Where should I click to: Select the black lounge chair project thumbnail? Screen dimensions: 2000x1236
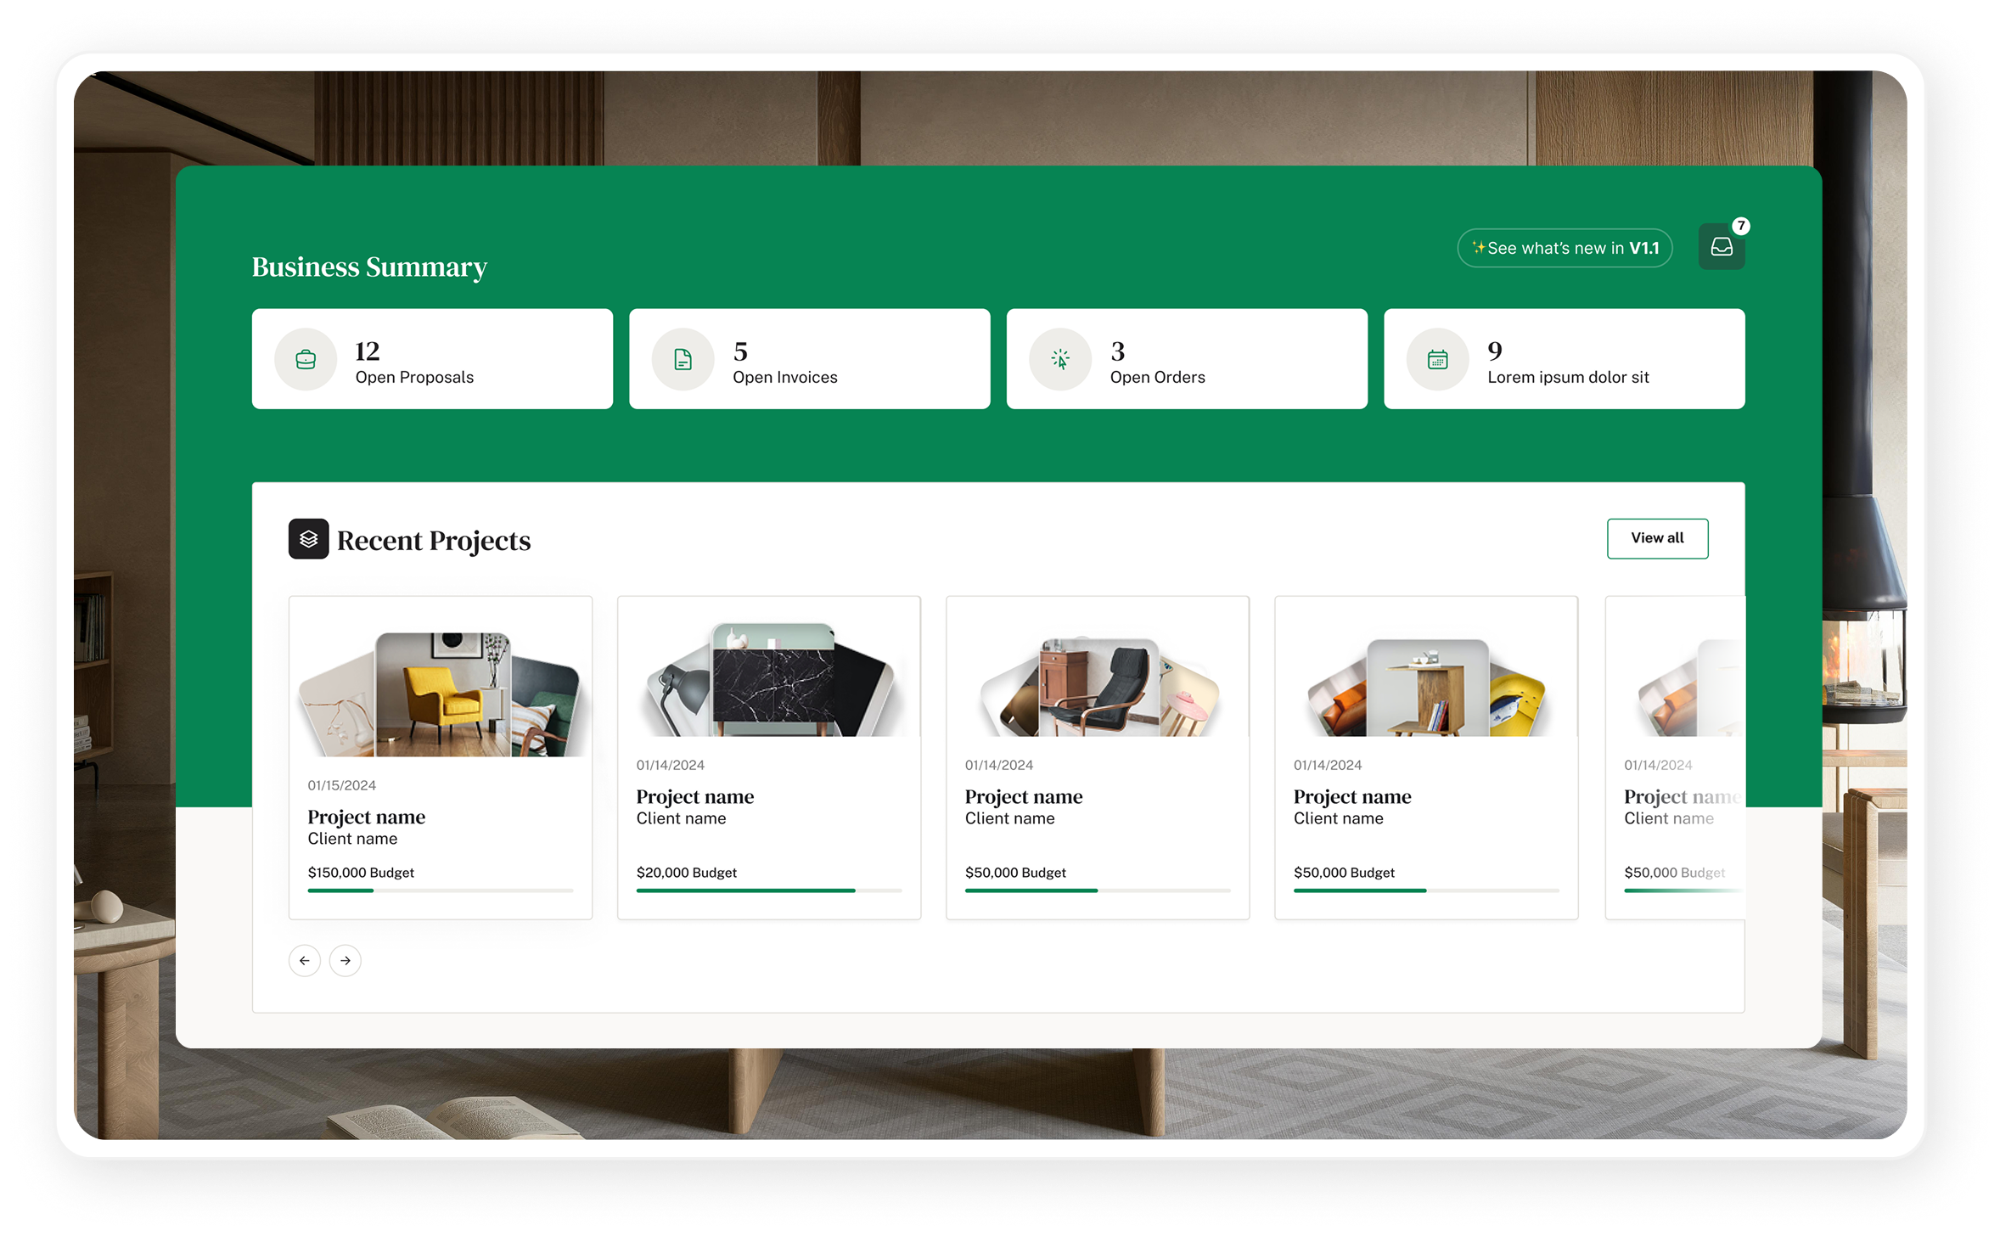click(x=1099, y=686)
